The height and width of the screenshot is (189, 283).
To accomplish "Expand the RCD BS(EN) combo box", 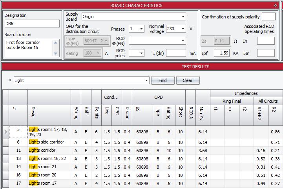I will [183, 41].
